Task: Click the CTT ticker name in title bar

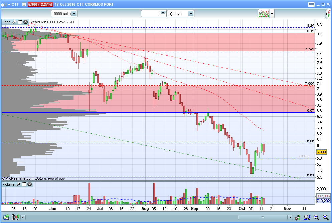Action: 15,4
